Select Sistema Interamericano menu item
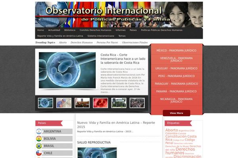The image size is (238, 158). click(x=101, y=36)
